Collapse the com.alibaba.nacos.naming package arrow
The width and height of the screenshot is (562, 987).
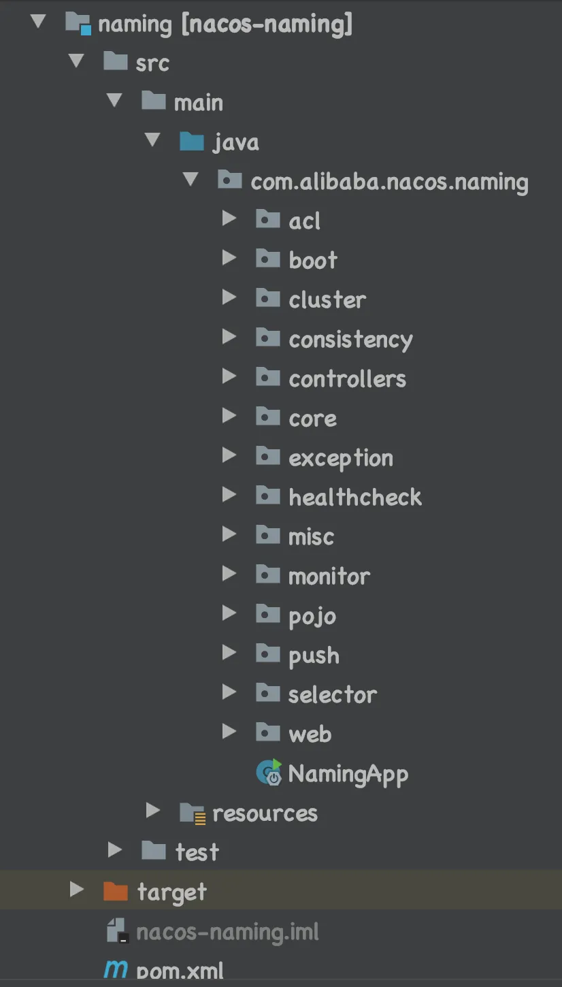(x=191, y=180)
